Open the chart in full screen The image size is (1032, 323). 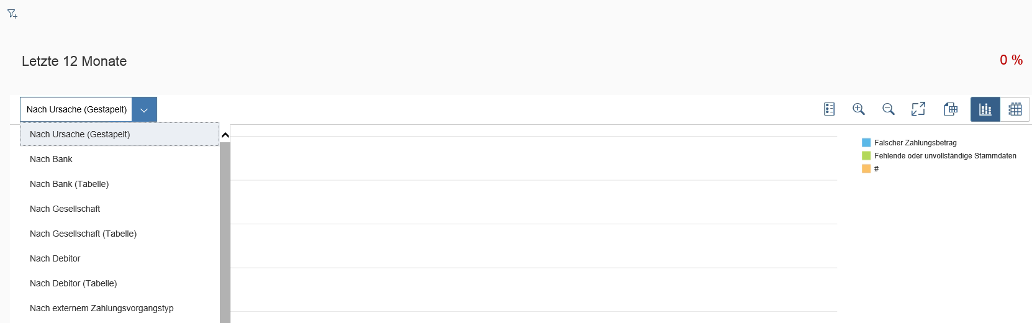(918, 109)
